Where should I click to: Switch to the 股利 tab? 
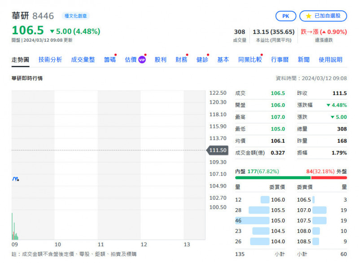coord(161,60)
